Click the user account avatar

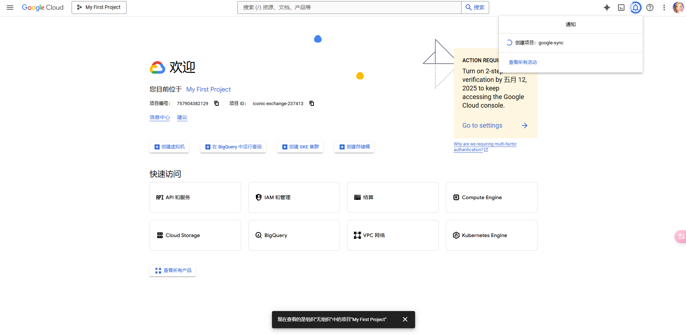click(678, 8)
